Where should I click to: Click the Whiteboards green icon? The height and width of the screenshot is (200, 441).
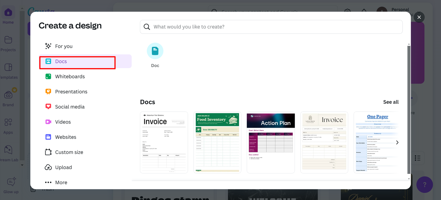tap(48, 76)
